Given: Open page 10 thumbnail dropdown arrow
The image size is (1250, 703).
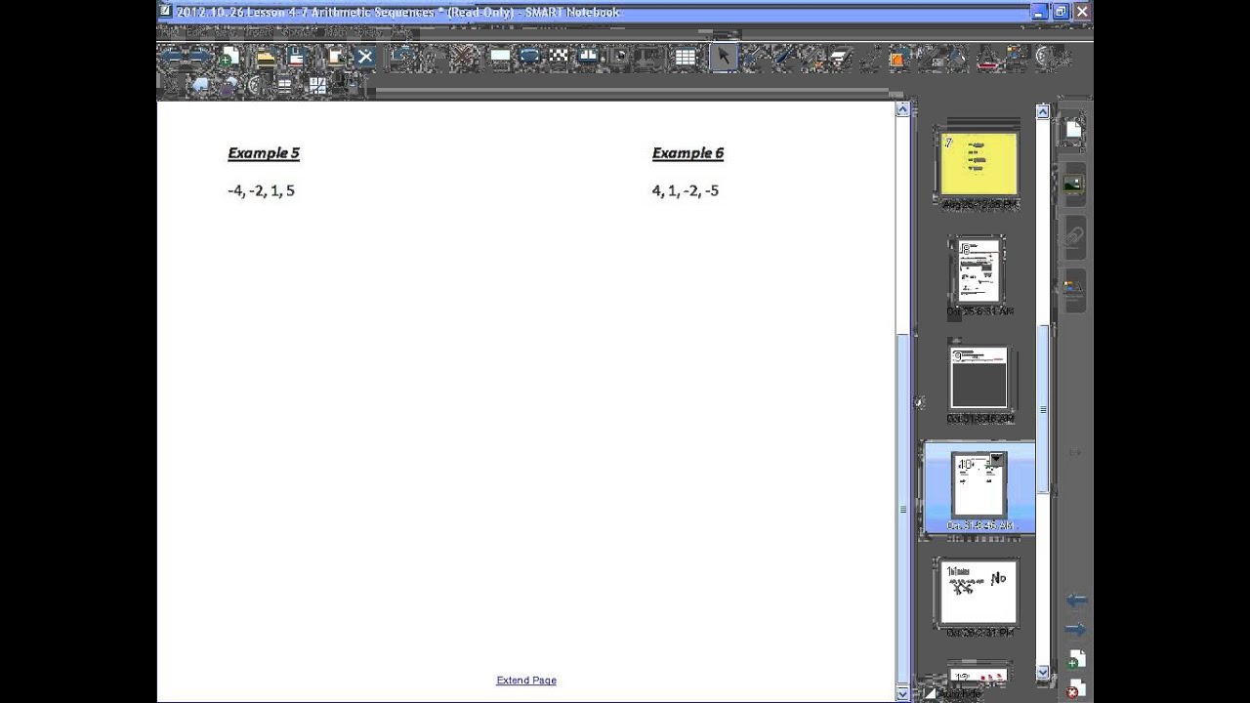Looking at the screenshot, I should point(997,459).
